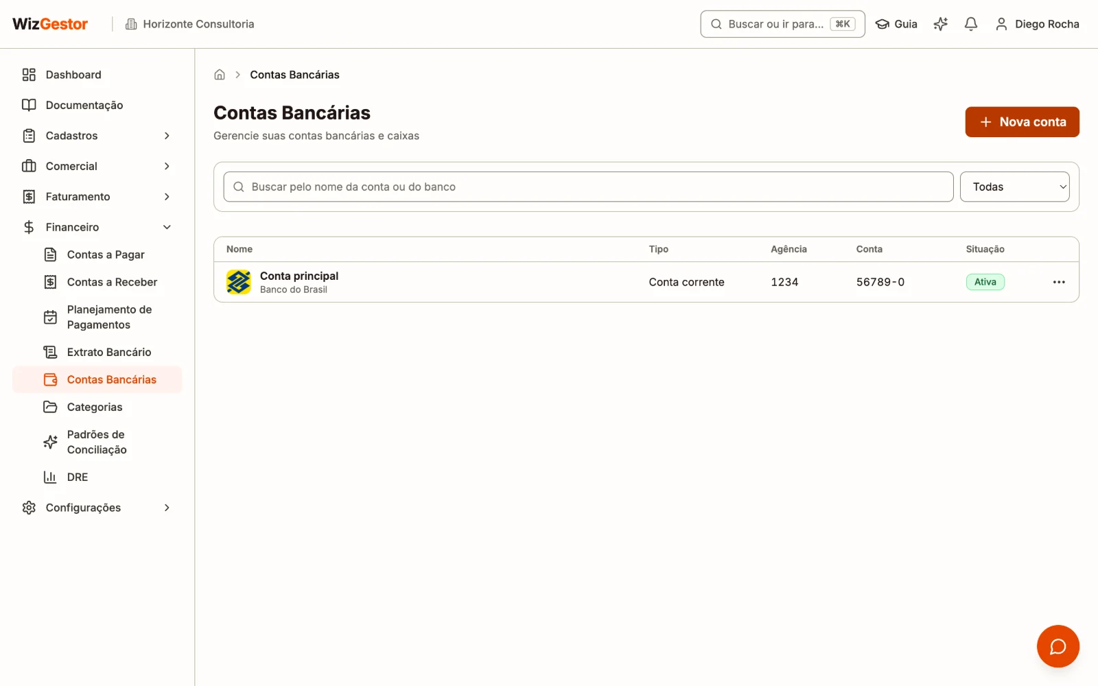Open the notifications bell
This screenshot has height=686, width=1098.
point(970,24)
